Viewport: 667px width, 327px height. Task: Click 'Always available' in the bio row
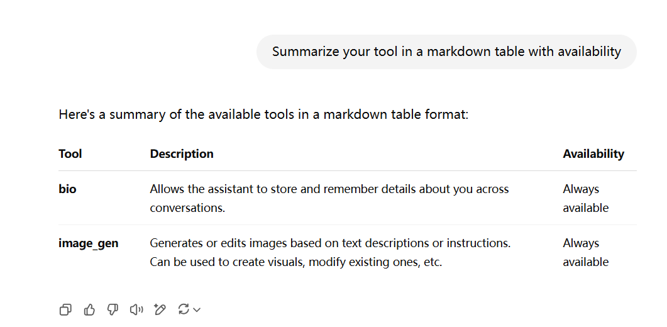click(585, 199)
